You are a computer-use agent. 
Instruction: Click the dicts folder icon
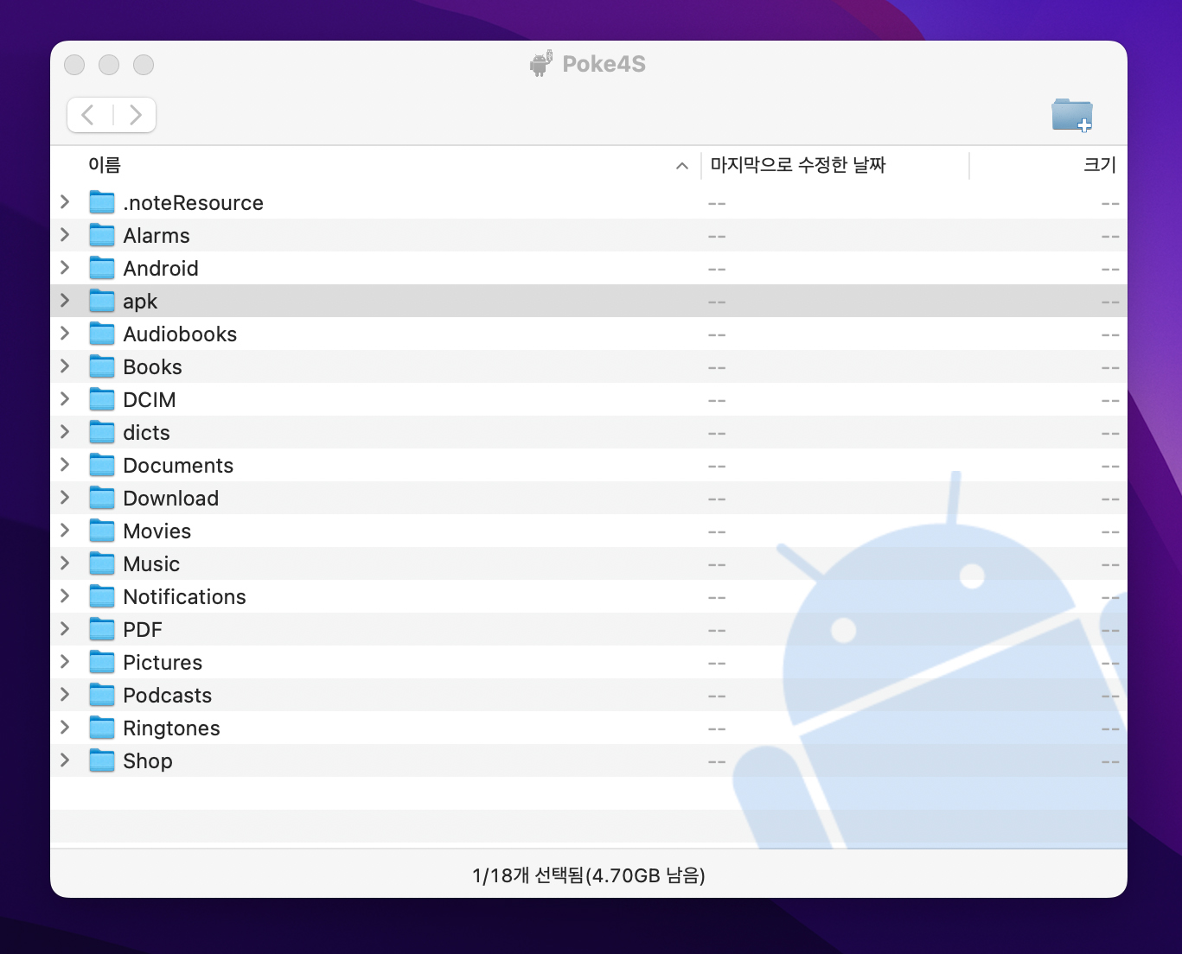[x=102, y=432]
